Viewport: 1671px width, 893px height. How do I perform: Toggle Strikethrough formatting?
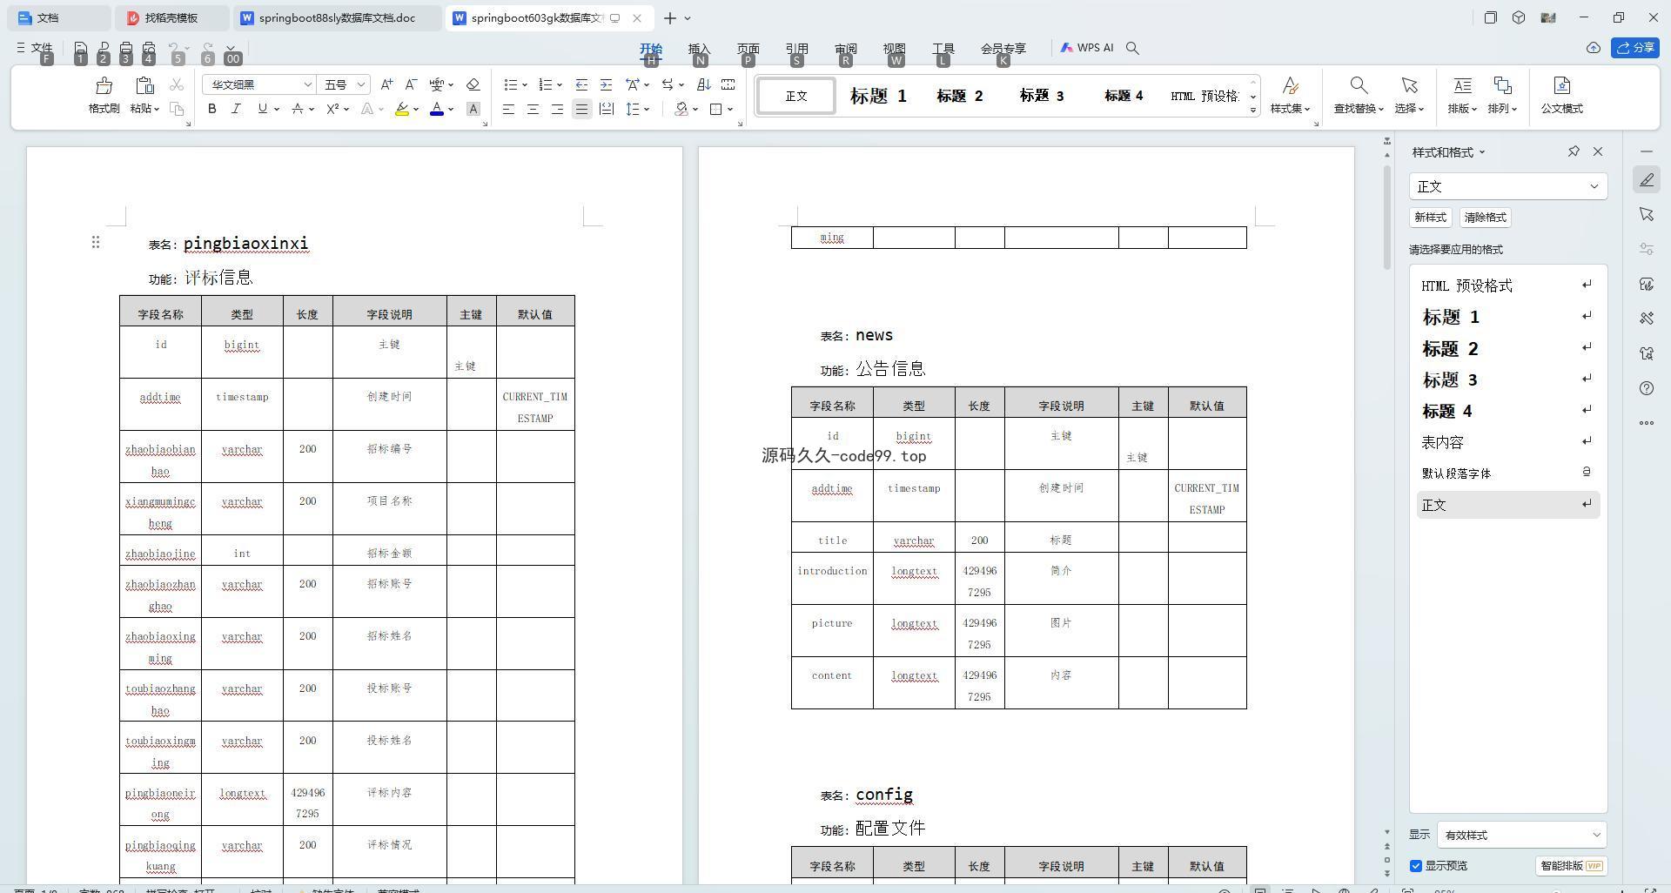click(298, 109)
